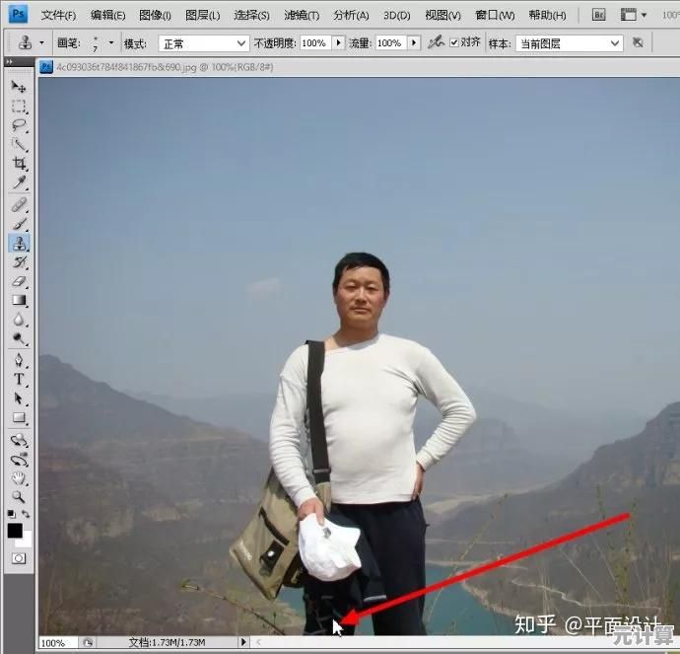Viewport: 680px width, 654px height.
Task: Pick the Crop tool
Action: point(19,164)
